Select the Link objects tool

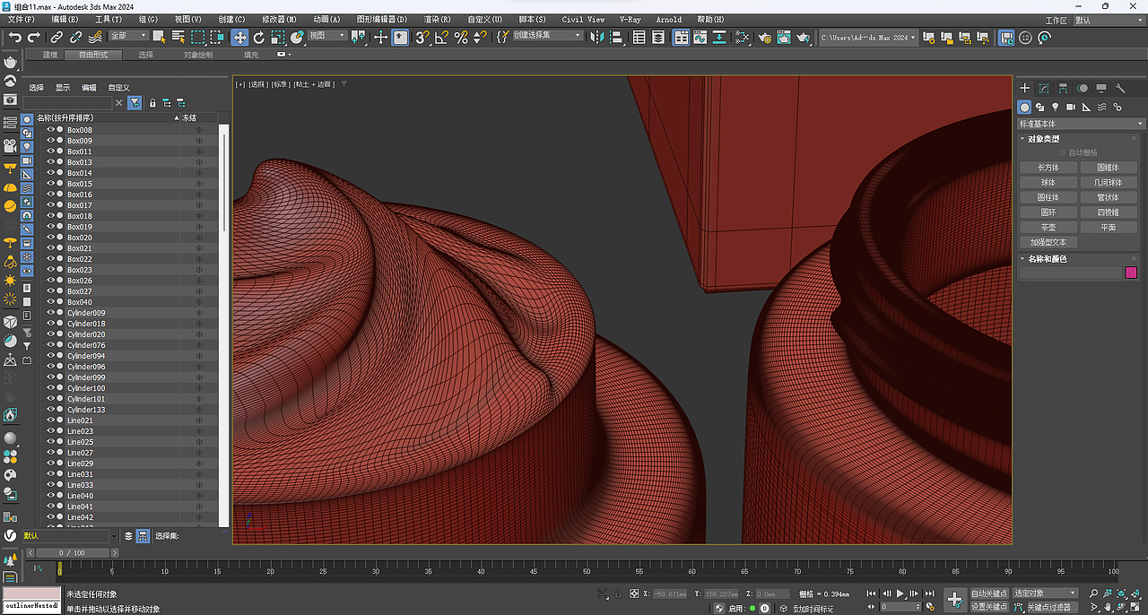click(57, 37)
